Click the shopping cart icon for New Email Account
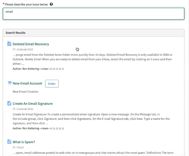The height and width of the screenshot is (156, 189). click(9, 83)
